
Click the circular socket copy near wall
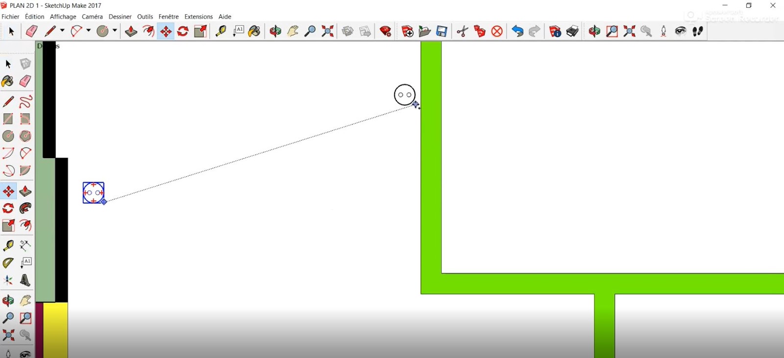[405, 95]
